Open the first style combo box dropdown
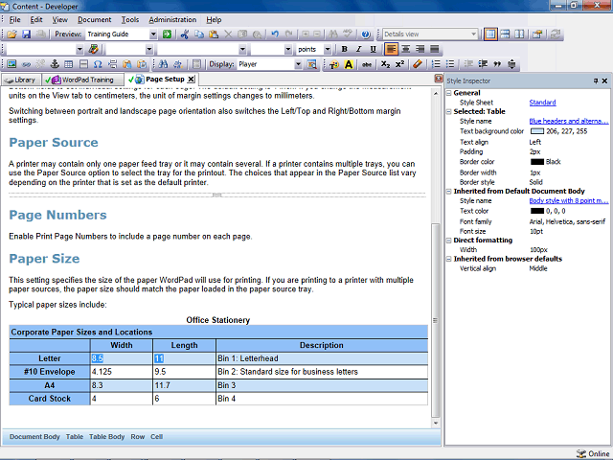613x460 pixels. pos(79,49)
